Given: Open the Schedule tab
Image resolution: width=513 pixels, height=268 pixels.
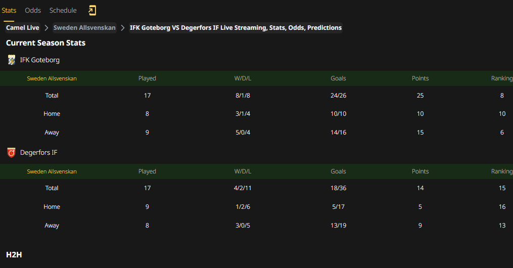Looking at the screenshot, I should (63, 11).
